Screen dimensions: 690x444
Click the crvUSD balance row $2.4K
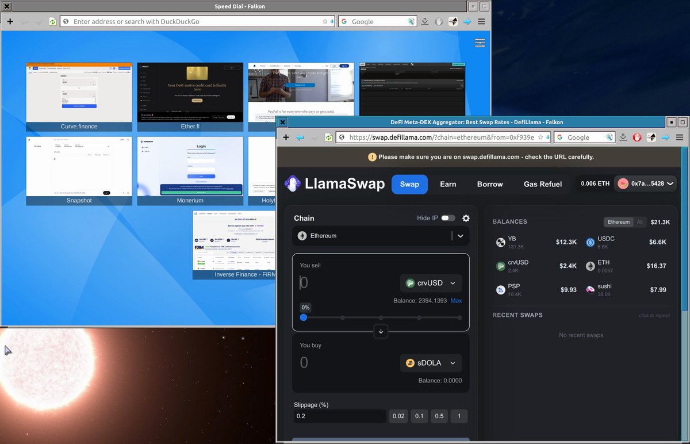(x=536, y=266)
